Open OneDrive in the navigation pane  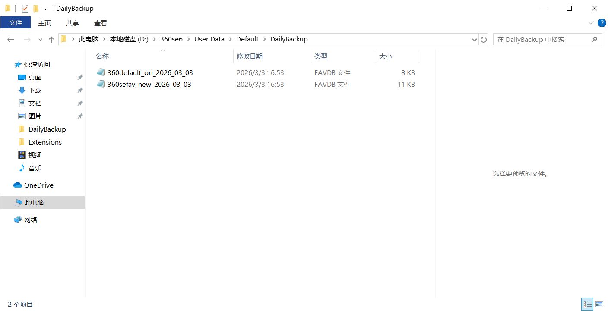click(38, 185)
